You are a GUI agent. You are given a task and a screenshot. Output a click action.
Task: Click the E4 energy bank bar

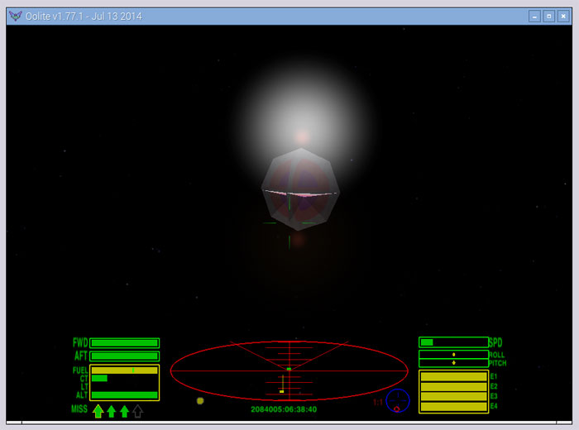[x=453, y=406]
